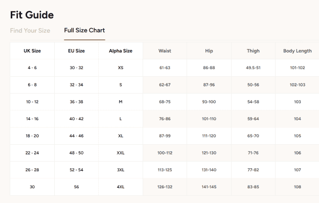Select UK size cell 4 - 6
The image size is (319, 203).
tap(32, 67)
